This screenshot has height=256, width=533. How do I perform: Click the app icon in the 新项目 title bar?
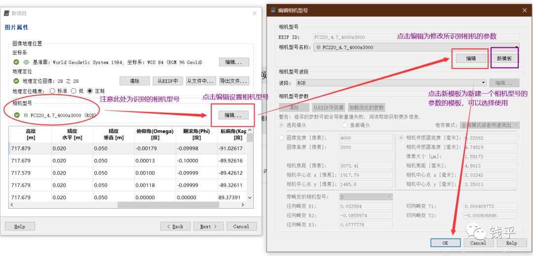tap(6, 13)
